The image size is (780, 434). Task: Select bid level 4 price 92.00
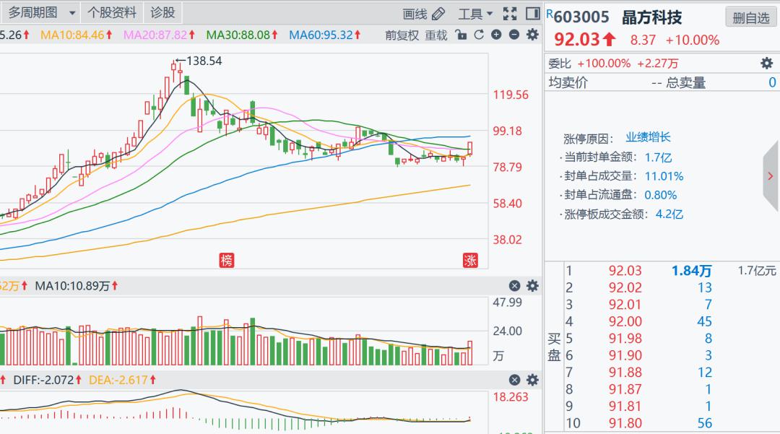(x=625, y=321)
